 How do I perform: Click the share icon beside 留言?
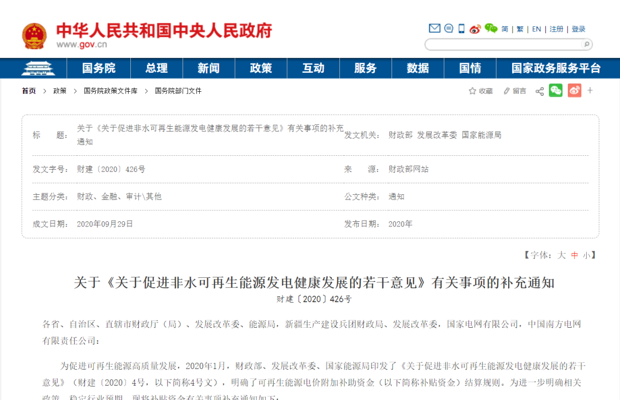pyautogui.click(x=540, y=91)
